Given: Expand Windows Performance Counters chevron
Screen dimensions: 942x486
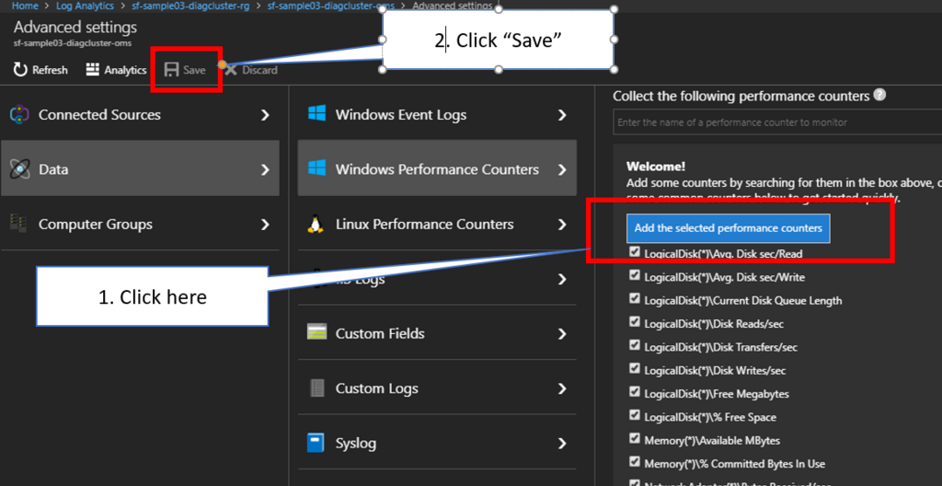Looking at the screenshot, I should [x=562, y=170].
